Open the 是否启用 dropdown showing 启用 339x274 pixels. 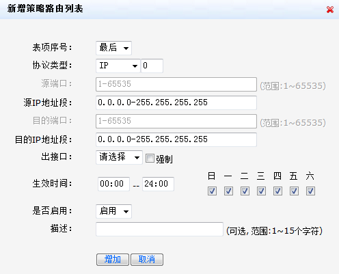(113, 211)
